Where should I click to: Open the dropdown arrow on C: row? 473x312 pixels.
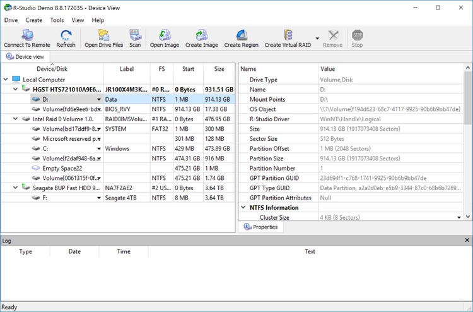98,148
